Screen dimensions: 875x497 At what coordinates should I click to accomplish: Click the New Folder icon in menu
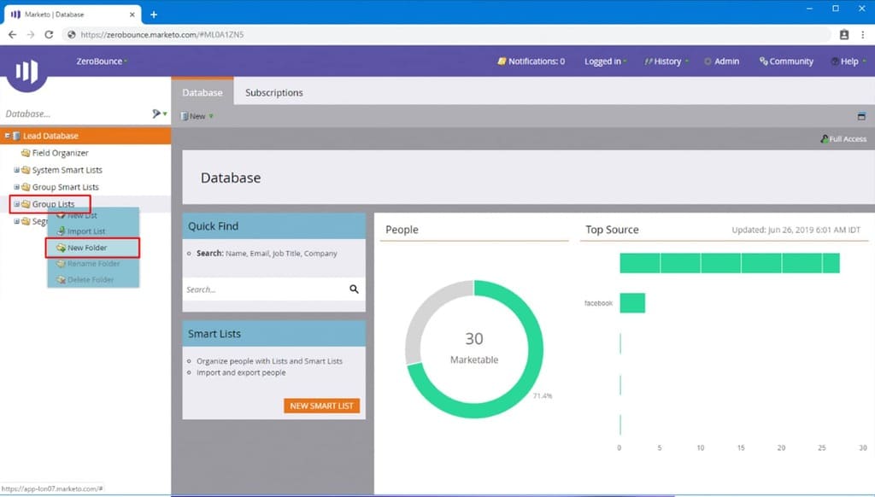61,248
